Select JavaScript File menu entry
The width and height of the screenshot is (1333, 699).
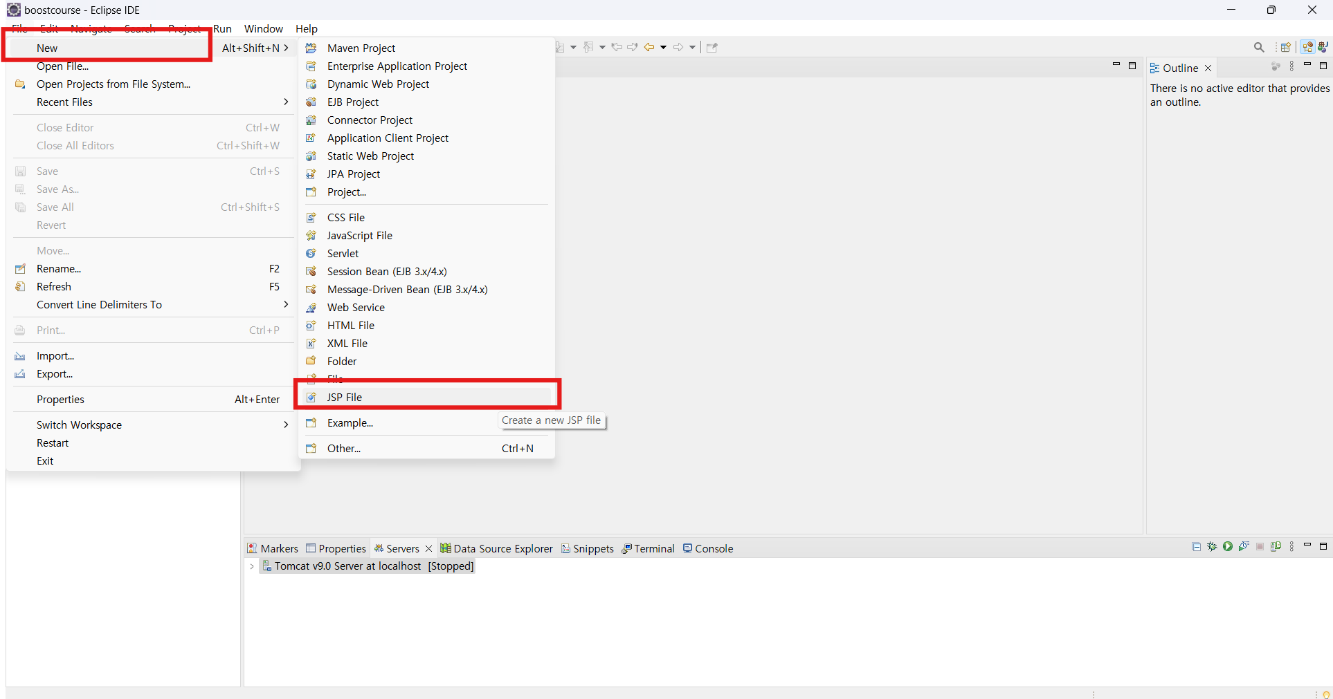click(426, 236)
